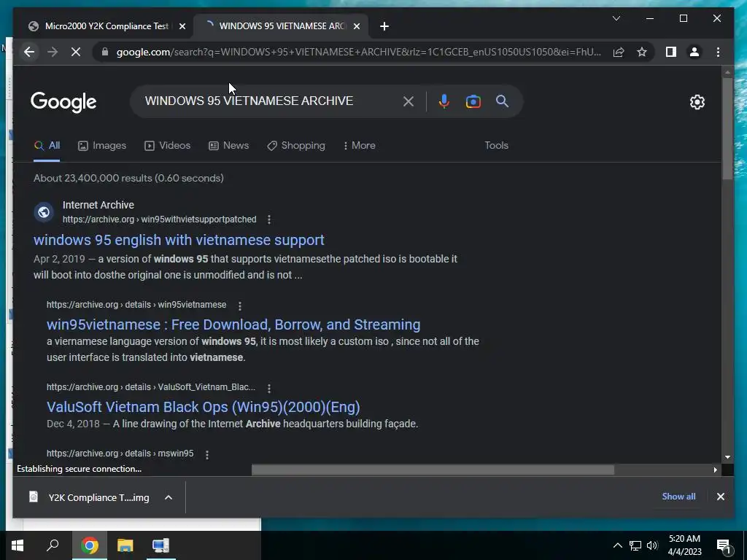This screenshot has height=560, width=747.
Task: Bookmark this tab with the star
Action: point(642,52)
